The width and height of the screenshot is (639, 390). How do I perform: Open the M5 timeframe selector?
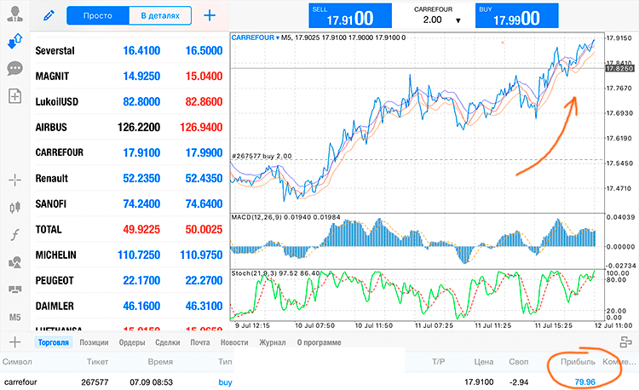click(15, 317)
